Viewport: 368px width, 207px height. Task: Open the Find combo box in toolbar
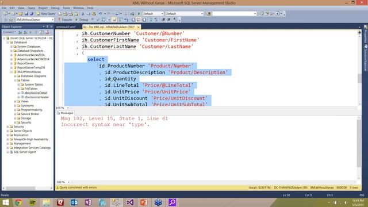pos(234,14)
